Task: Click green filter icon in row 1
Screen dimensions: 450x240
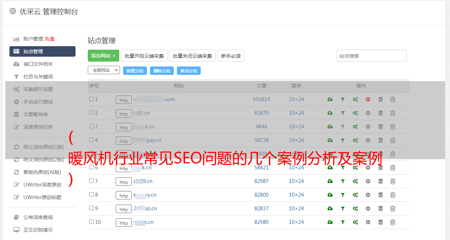Action: pyautogui.click(x=343, y=99)
